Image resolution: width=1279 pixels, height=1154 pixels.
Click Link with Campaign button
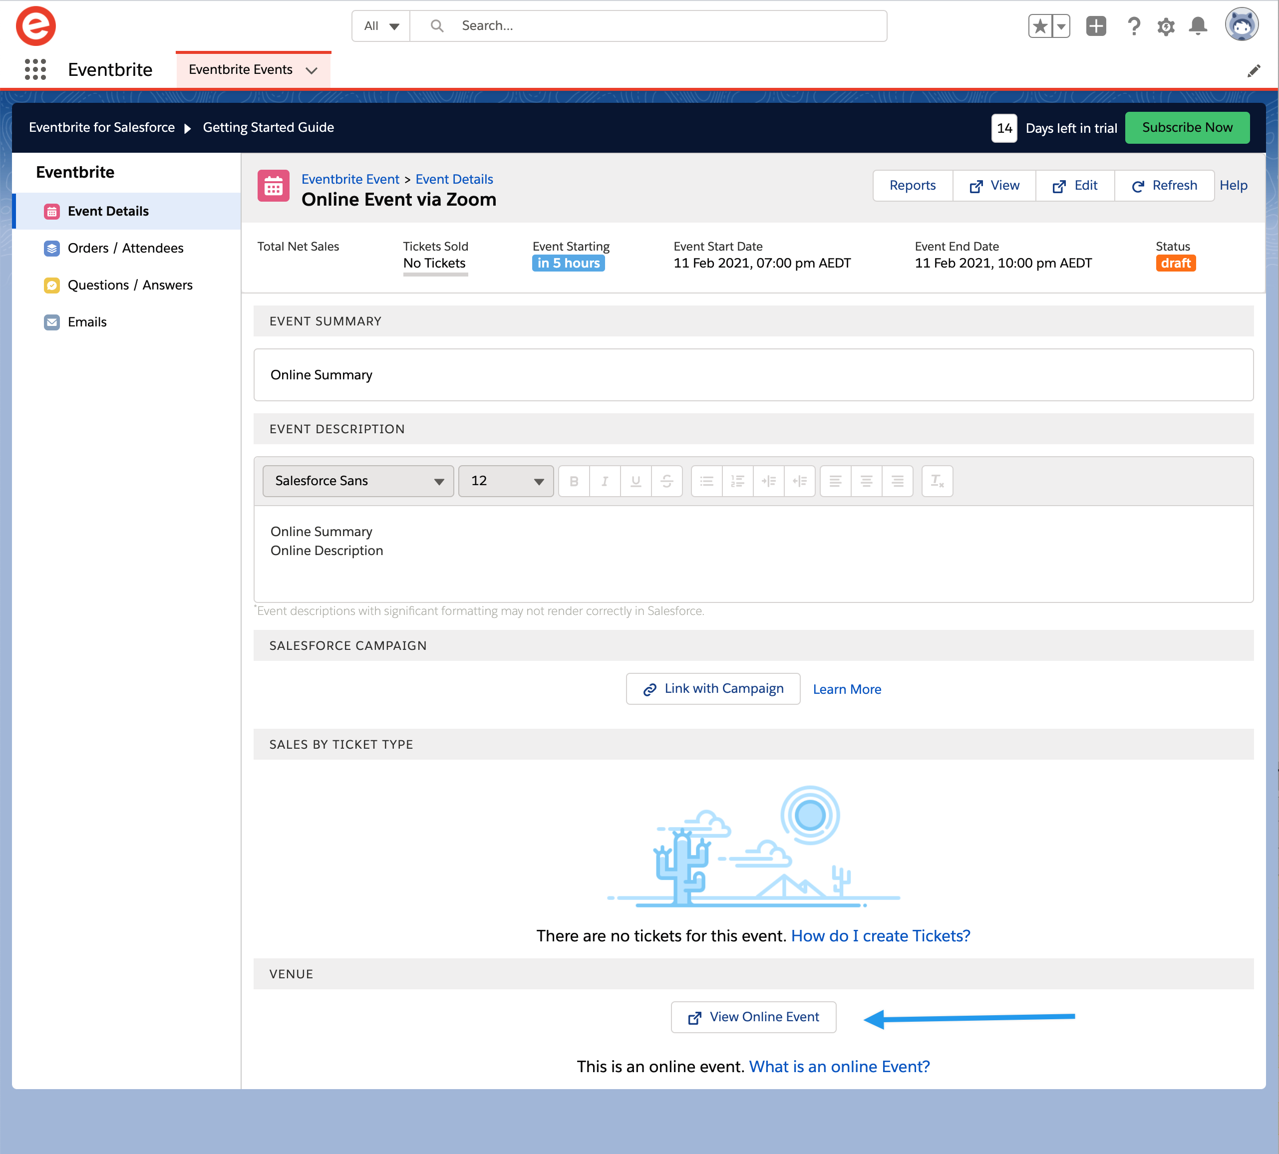pyautogui.click(x=713, y=689)
